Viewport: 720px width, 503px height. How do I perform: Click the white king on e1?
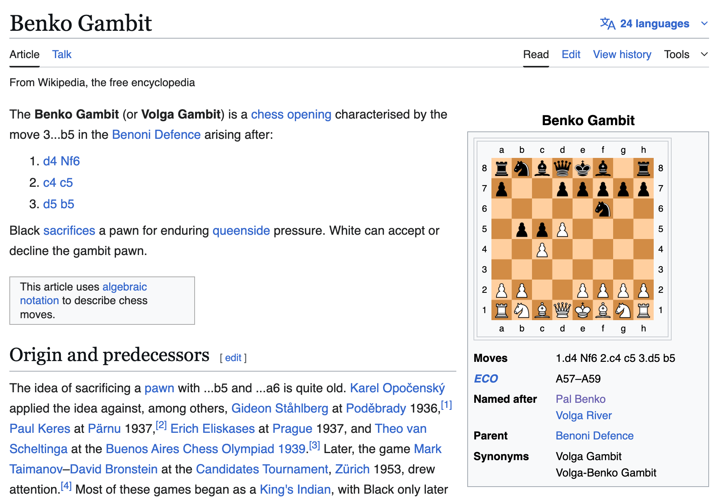(x=582, y=310)
